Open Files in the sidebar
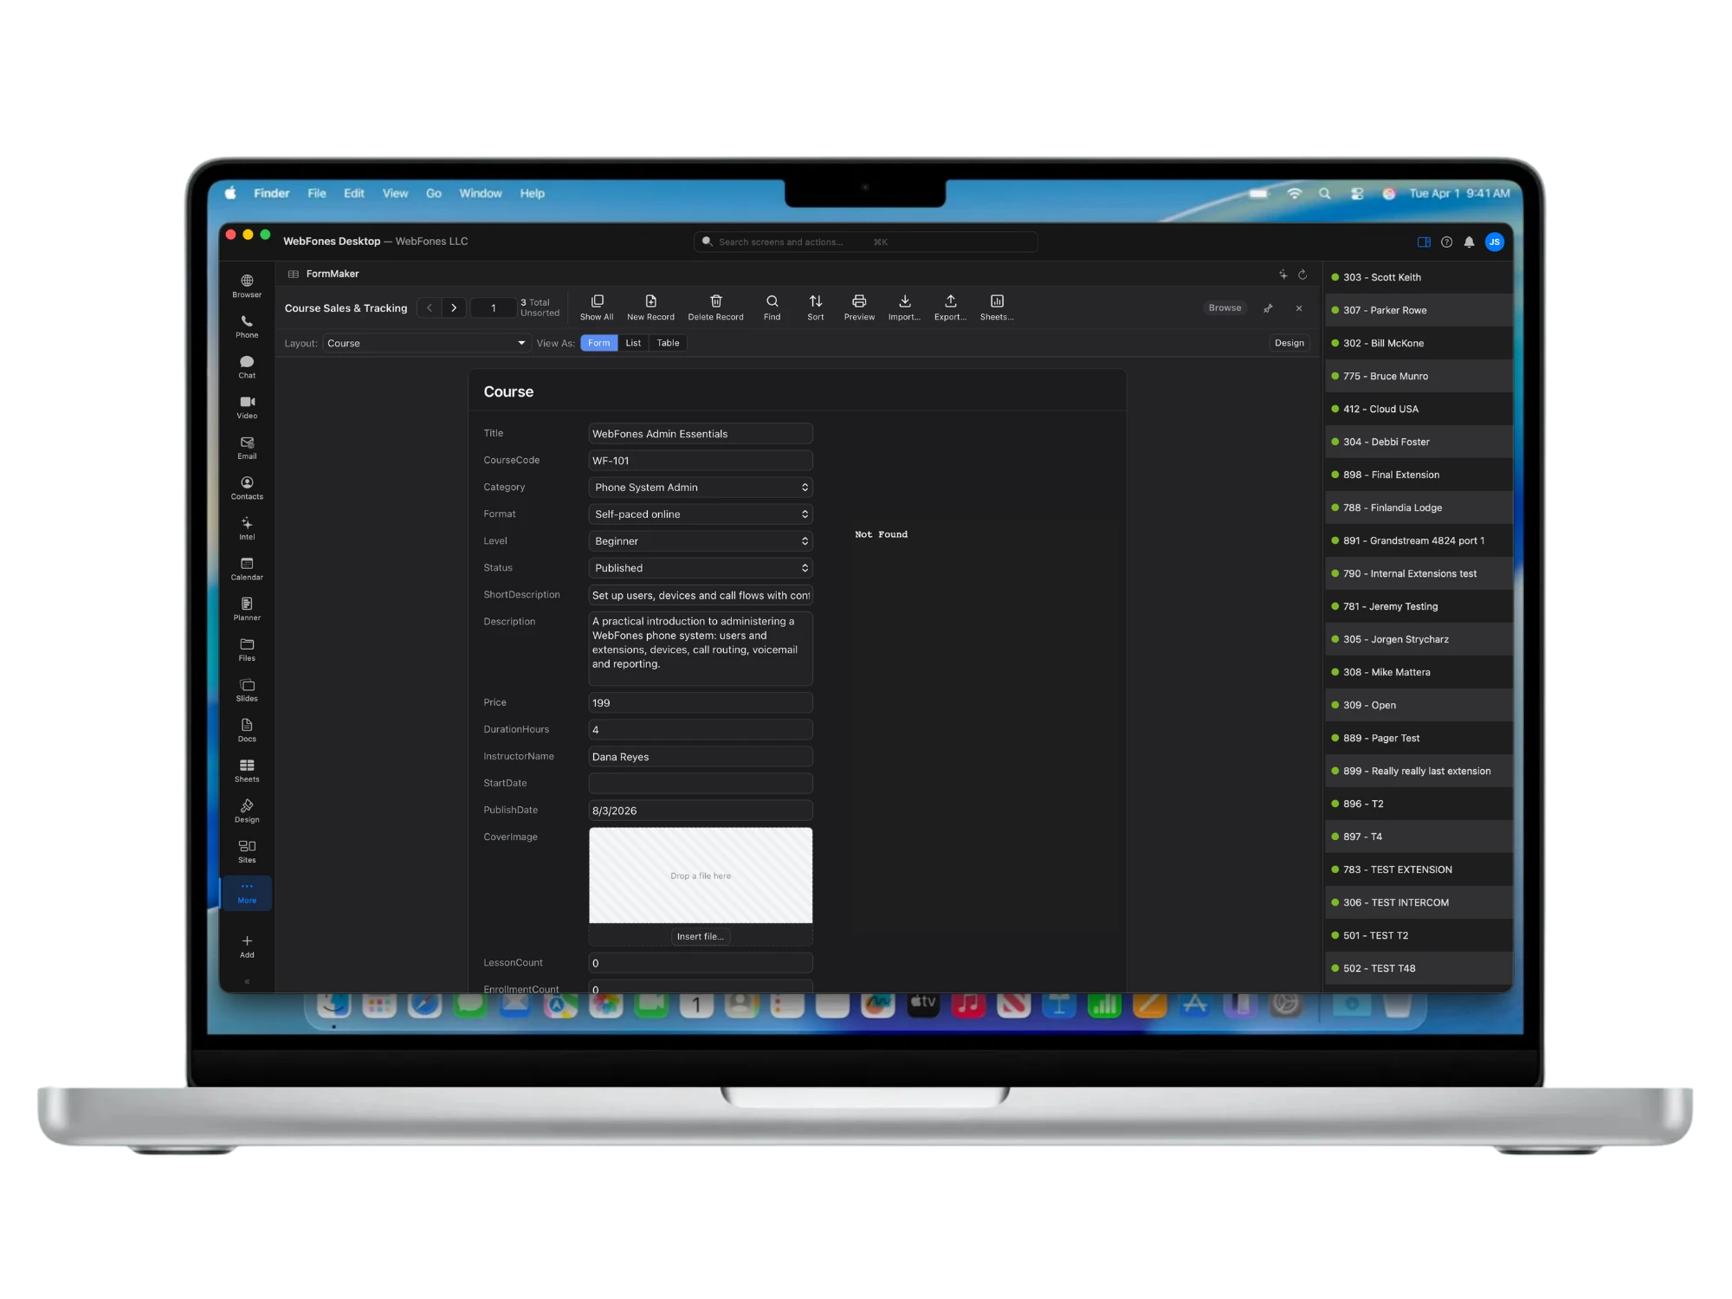 (247, 649)
